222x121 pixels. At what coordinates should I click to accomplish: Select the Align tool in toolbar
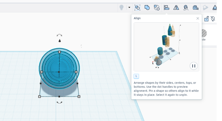tap(166, 7)
